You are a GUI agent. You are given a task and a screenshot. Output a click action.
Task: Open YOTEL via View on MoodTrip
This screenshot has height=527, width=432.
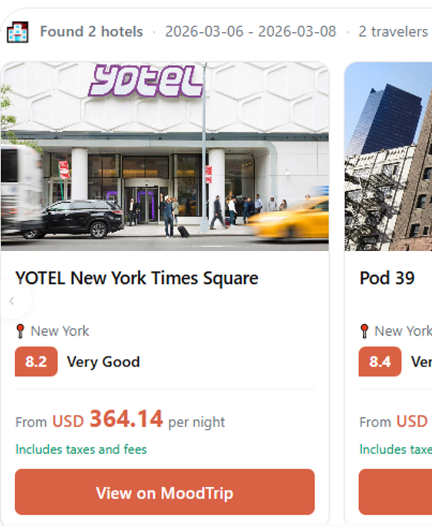165,492
